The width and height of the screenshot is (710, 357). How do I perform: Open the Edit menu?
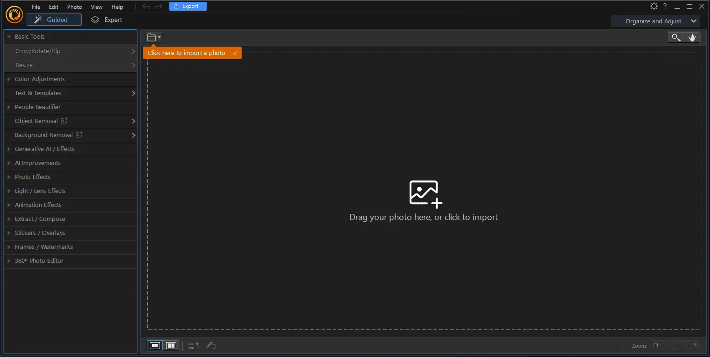(x=54, y=7)
